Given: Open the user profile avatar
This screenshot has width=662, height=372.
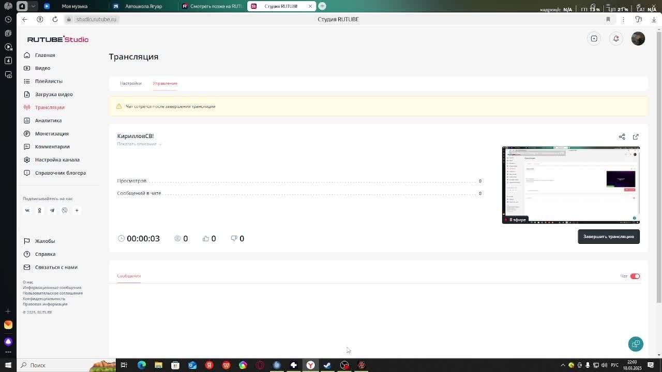Looking at the screenshot, I should 638,39.
